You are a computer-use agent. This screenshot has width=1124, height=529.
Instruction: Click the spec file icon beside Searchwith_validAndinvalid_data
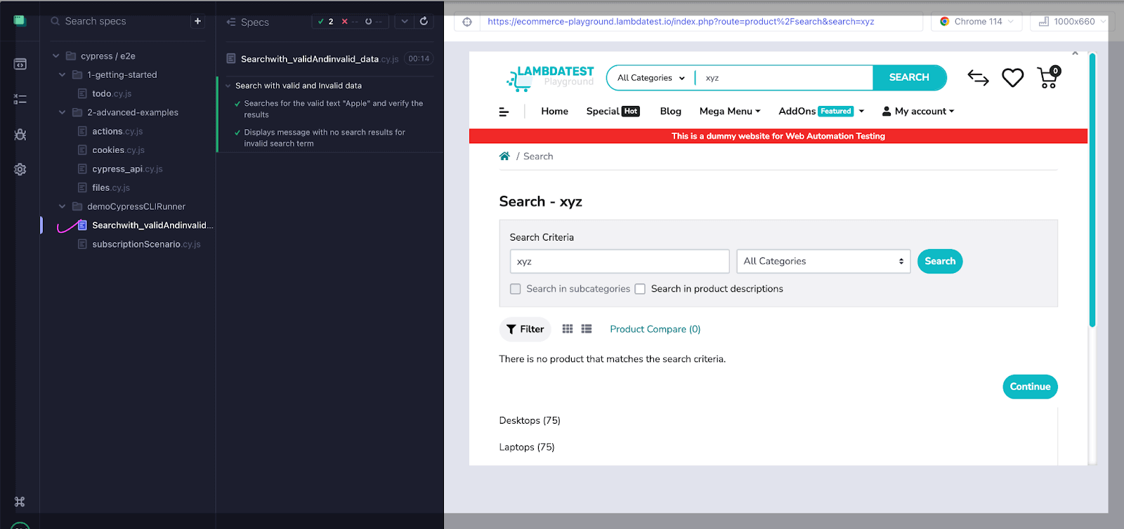tap(230, 59)
